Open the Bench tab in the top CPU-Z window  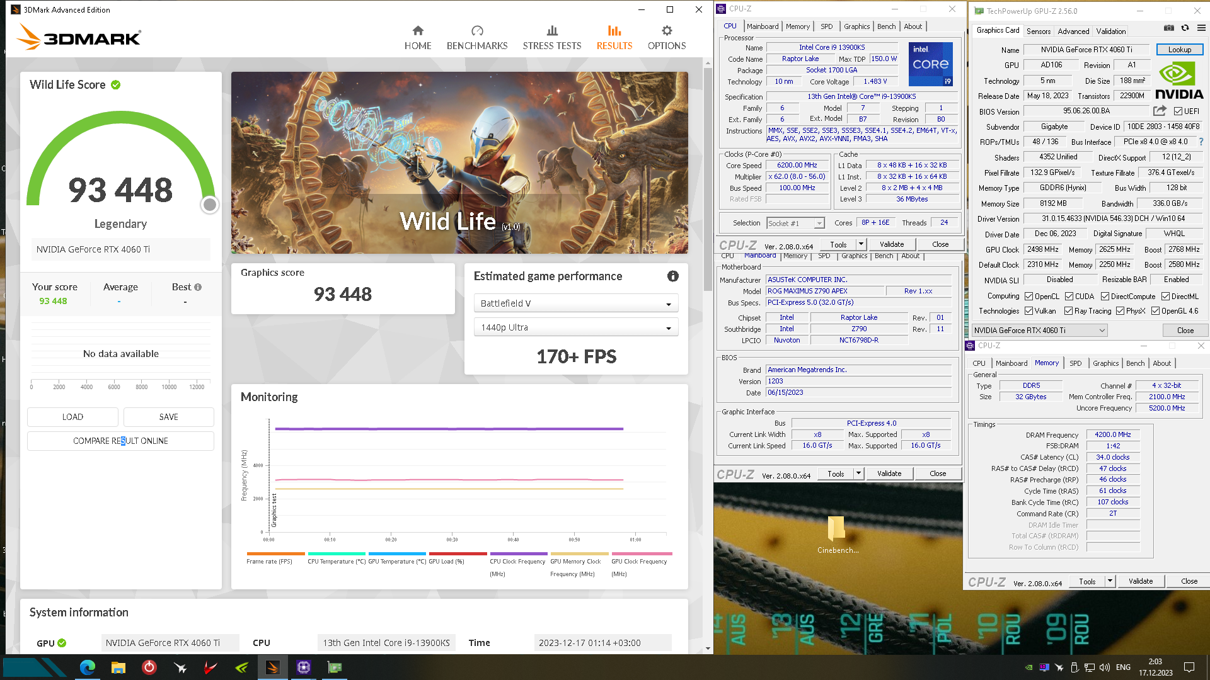point(886,26)
